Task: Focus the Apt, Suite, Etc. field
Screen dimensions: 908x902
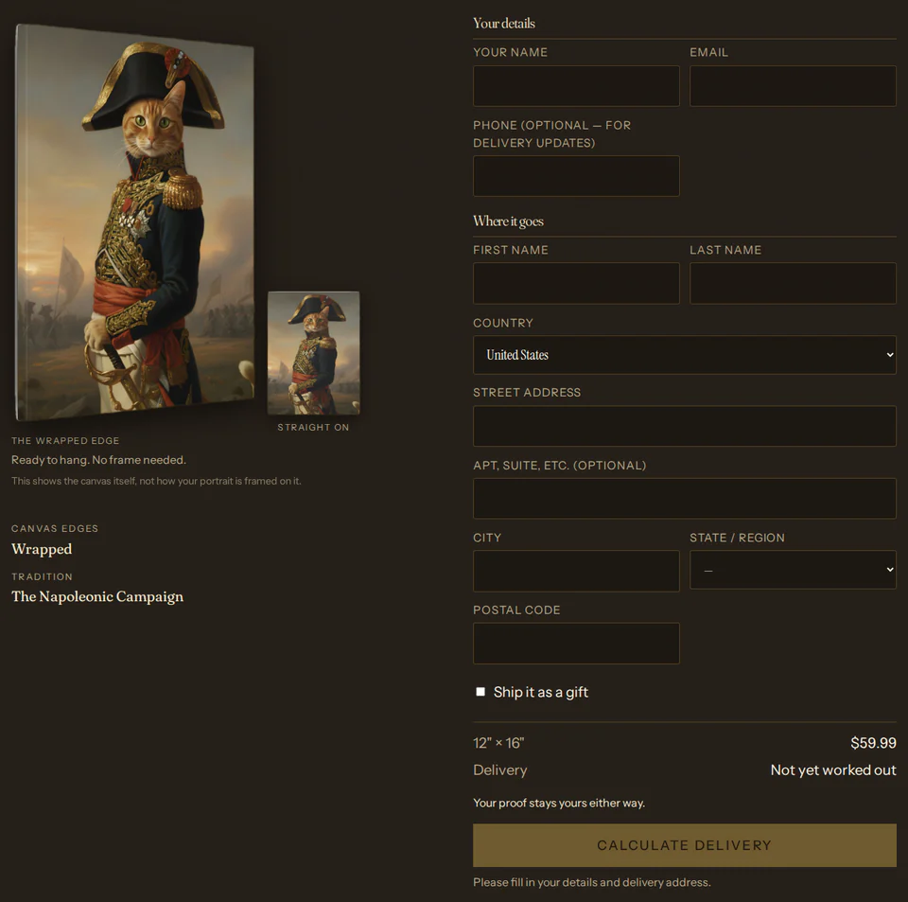Action: [685, 498]
